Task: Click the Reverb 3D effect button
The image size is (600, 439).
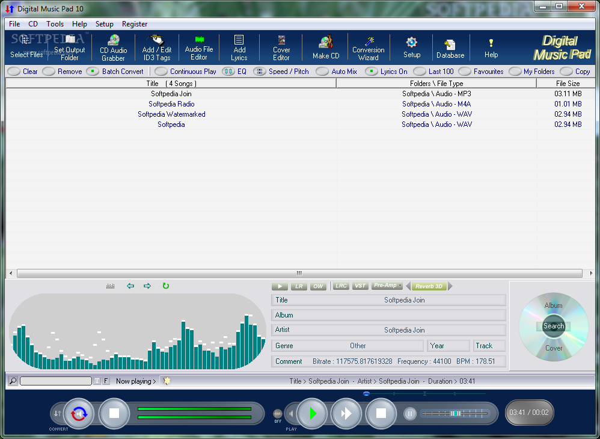Action: click(429, 286)
